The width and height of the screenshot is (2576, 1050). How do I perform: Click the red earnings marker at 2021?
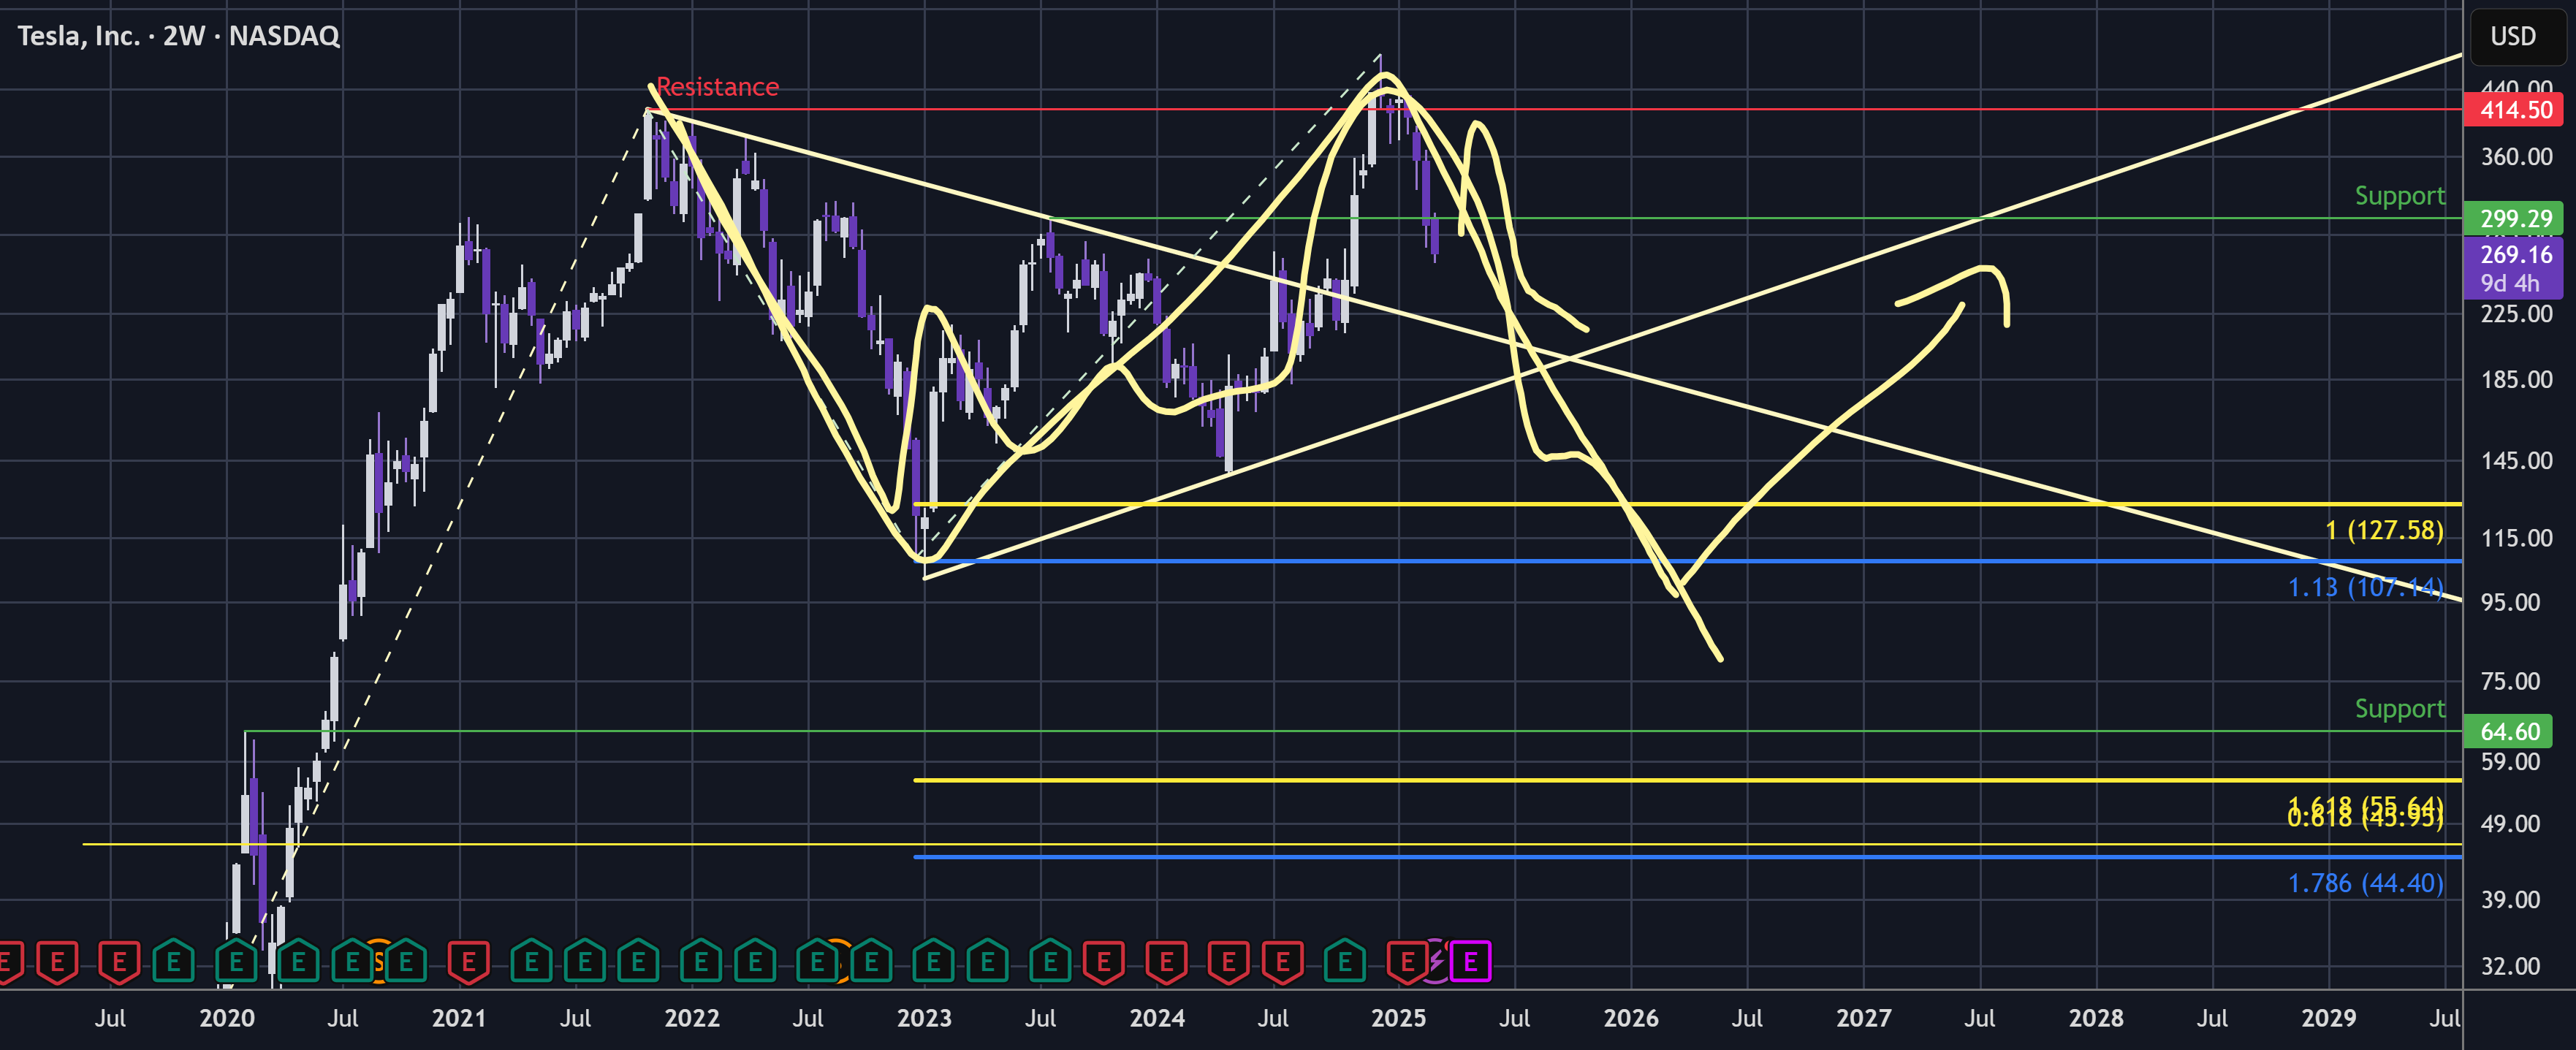(468, 963)
